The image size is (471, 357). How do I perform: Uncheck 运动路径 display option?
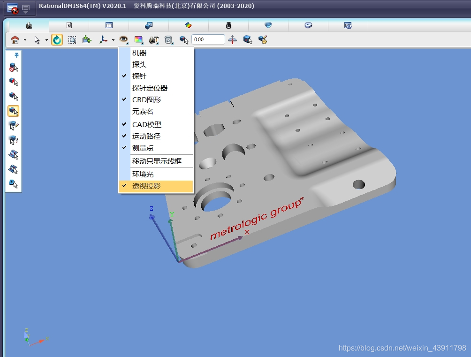[x=156, y=136]
